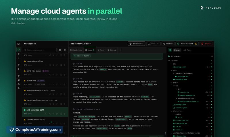Screen dimensions: 230x137
Task: Open app-server-process.ts file
Action: click(x=189, y=101)
